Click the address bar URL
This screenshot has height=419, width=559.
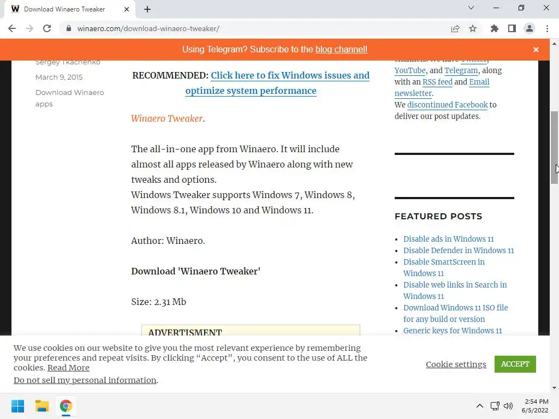pyautogui.click(x=148, y=28)
